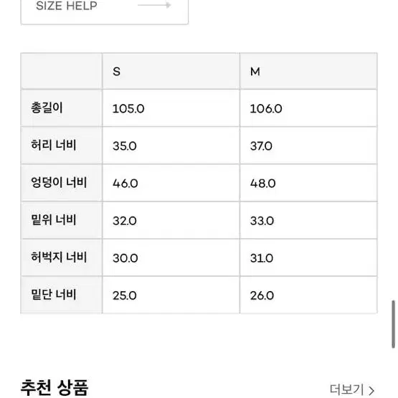This screenshot has width=398, height=398.
Task: Click the 허벅지 너비 row label
Action: 59,257
